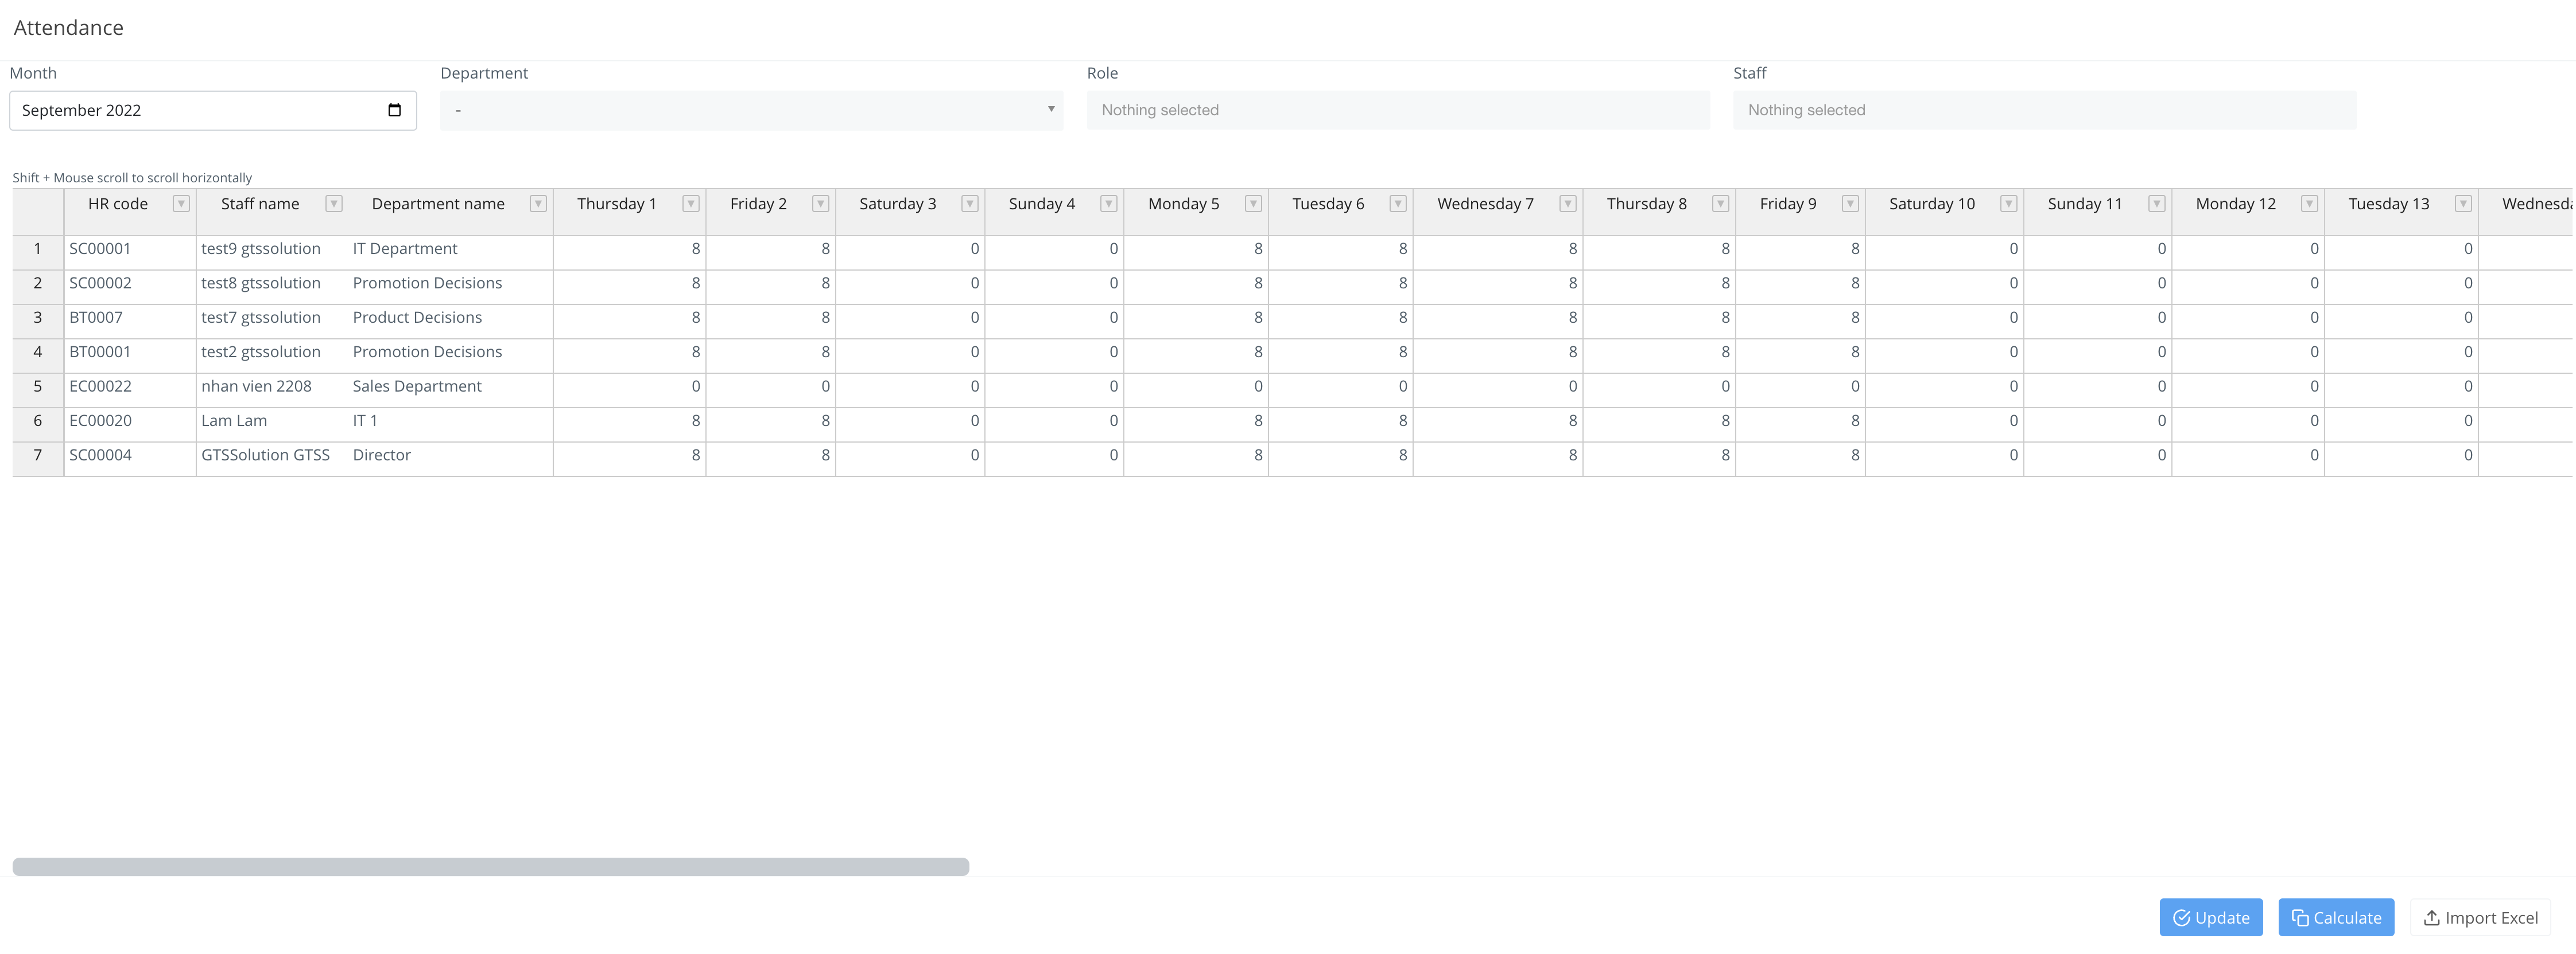This screenshot has width=2576, height=954.
Task: Open the month calendar picker icon
Action: pos(394,110)
